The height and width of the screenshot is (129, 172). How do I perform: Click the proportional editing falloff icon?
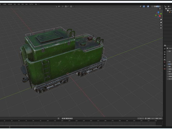pos(73,6)
